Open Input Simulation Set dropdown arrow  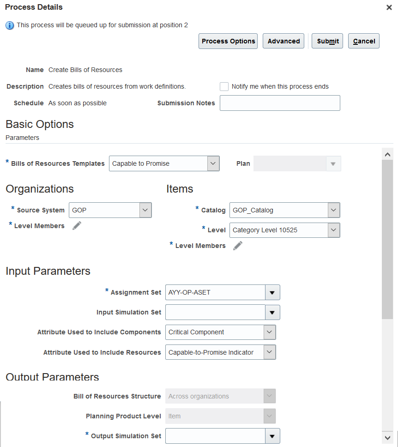(x=272, y=312)
